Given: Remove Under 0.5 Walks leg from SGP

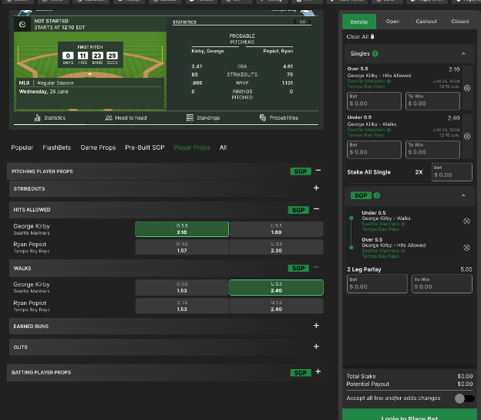Looking at the screenshot, I should point(466,222).
